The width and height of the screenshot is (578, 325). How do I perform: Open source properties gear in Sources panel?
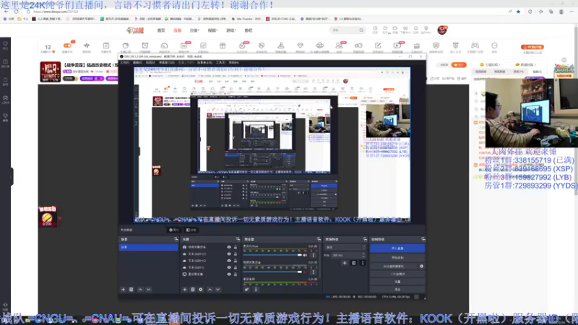201,290
